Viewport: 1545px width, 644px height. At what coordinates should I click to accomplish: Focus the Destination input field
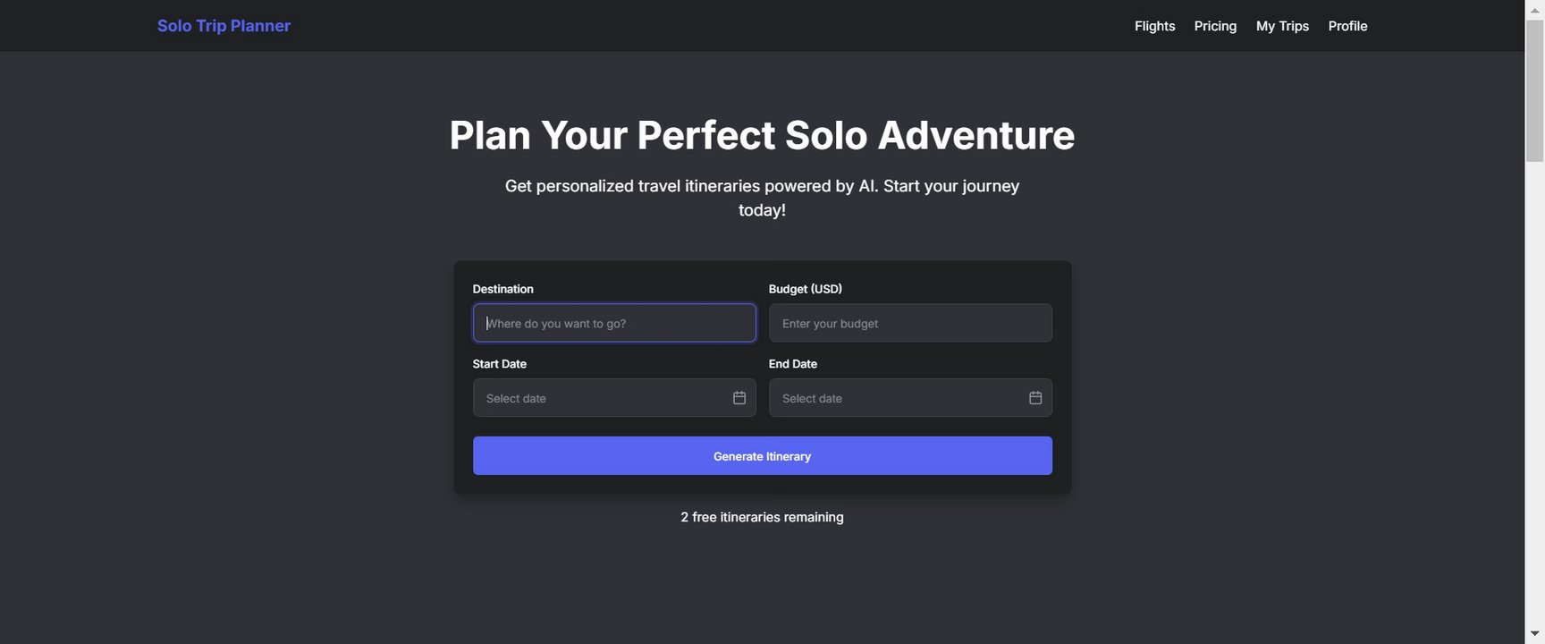(614, 323)
